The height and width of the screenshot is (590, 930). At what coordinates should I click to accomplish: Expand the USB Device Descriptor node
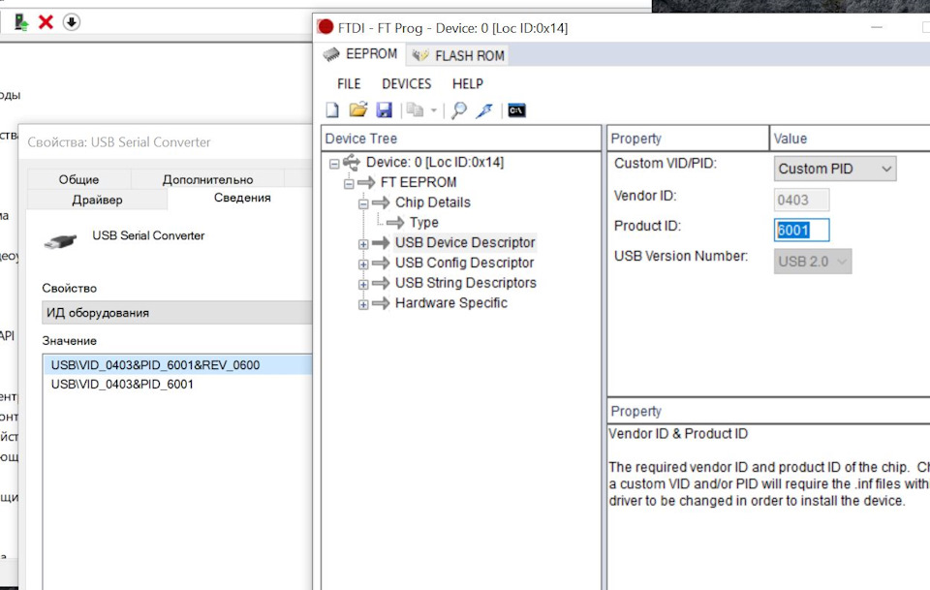pyautogui.click(x=363, y=244)
